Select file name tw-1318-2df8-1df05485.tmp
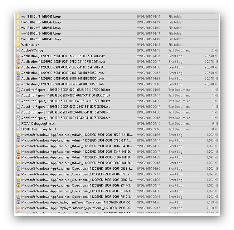 [x=41, y=28]
